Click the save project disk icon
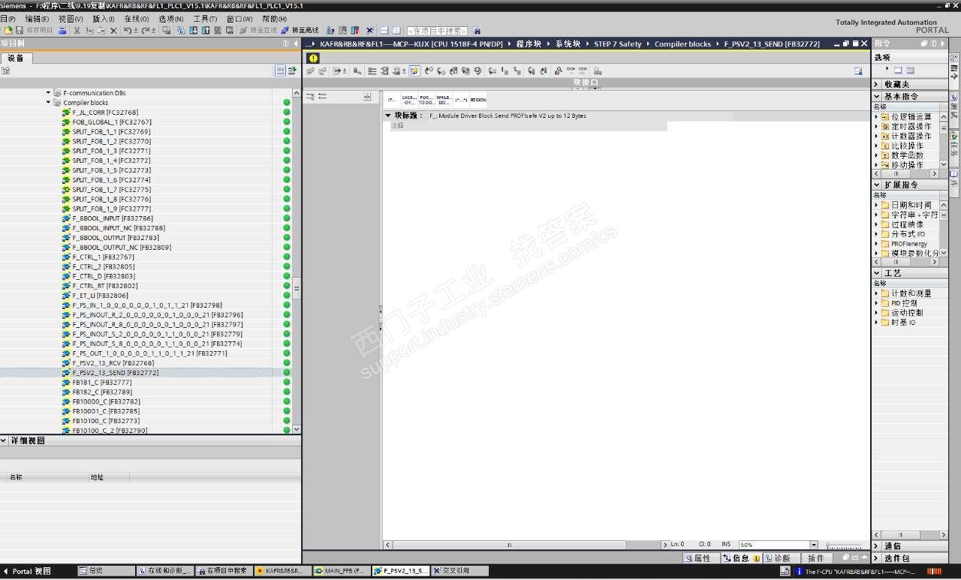Image resolution: width=961 pixels, height=580 pixels. click(20, 31)
